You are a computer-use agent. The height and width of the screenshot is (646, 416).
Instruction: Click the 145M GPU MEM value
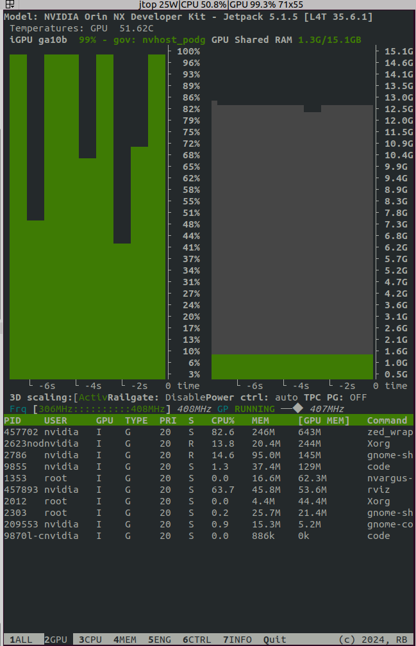[310, 455]
